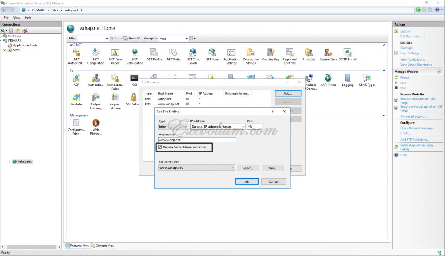Image resolution: width=445 pixels, height=256 pixels.
Task: Click Show All in the filter toolbar
Action: 132,39
